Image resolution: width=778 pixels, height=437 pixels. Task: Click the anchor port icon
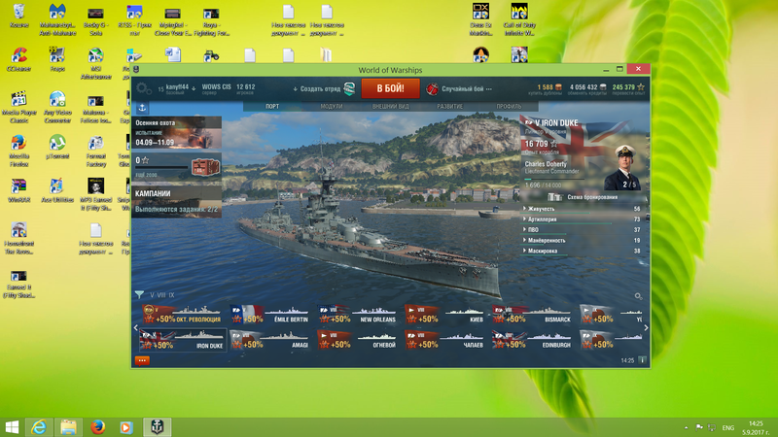(142, 108)
